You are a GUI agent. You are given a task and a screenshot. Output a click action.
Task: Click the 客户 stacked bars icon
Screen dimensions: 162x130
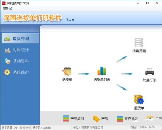point(120,119)
